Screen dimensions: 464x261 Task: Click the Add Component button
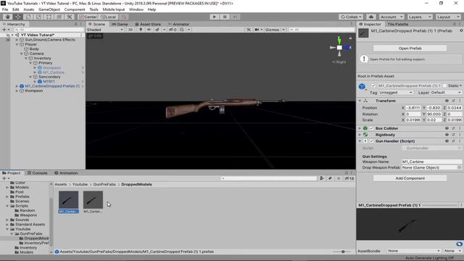point(410,178)
